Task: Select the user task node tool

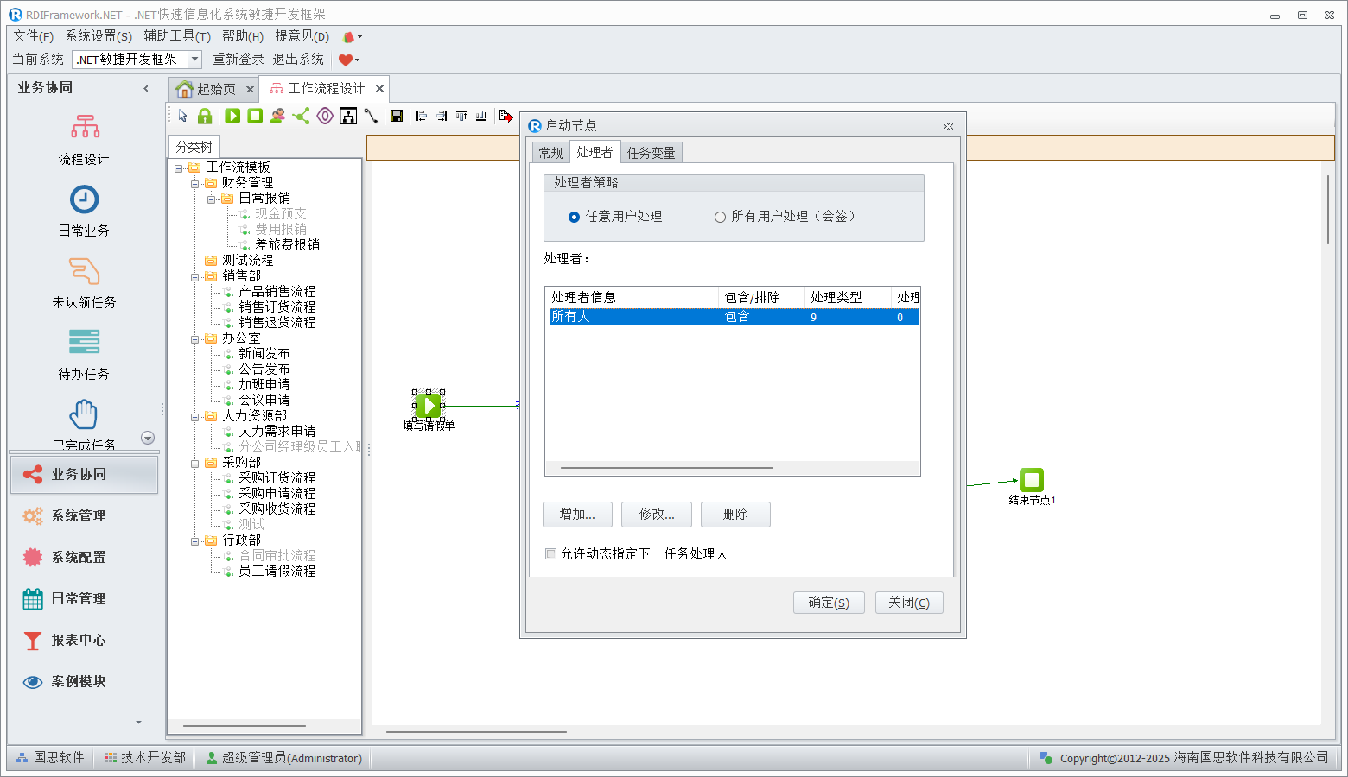Action: 277,116
